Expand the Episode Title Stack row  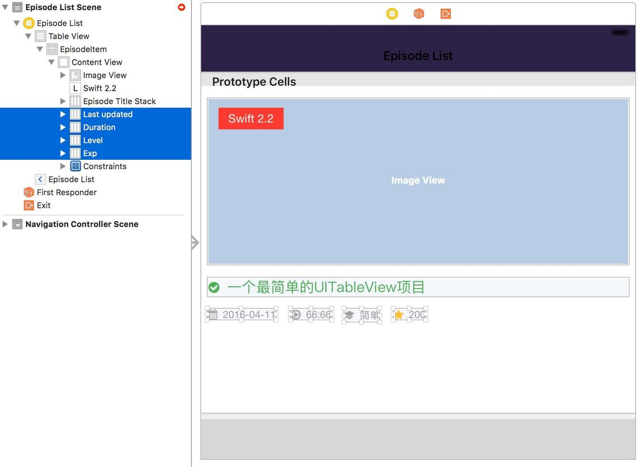point(63,101)
